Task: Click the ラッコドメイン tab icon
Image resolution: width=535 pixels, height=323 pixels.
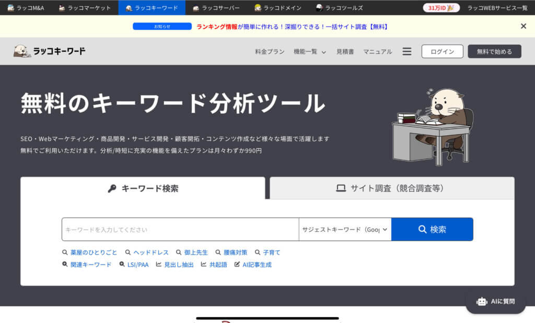Action: pyautogui.click(x=258, y=7)
